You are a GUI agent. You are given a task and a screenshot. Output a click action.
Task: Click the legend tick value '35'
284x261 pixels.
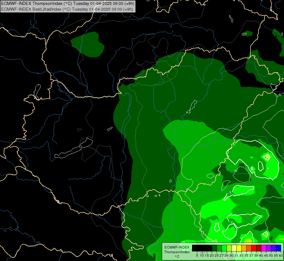tap(246, 255)
